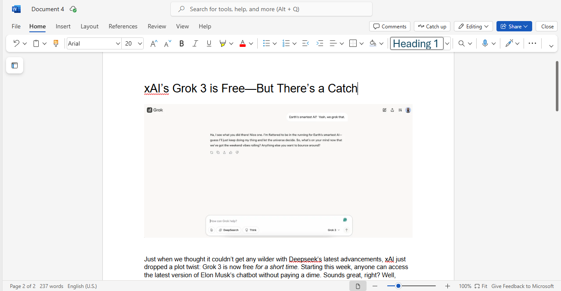Open the Editor pen icon

(x=509, y=43)
